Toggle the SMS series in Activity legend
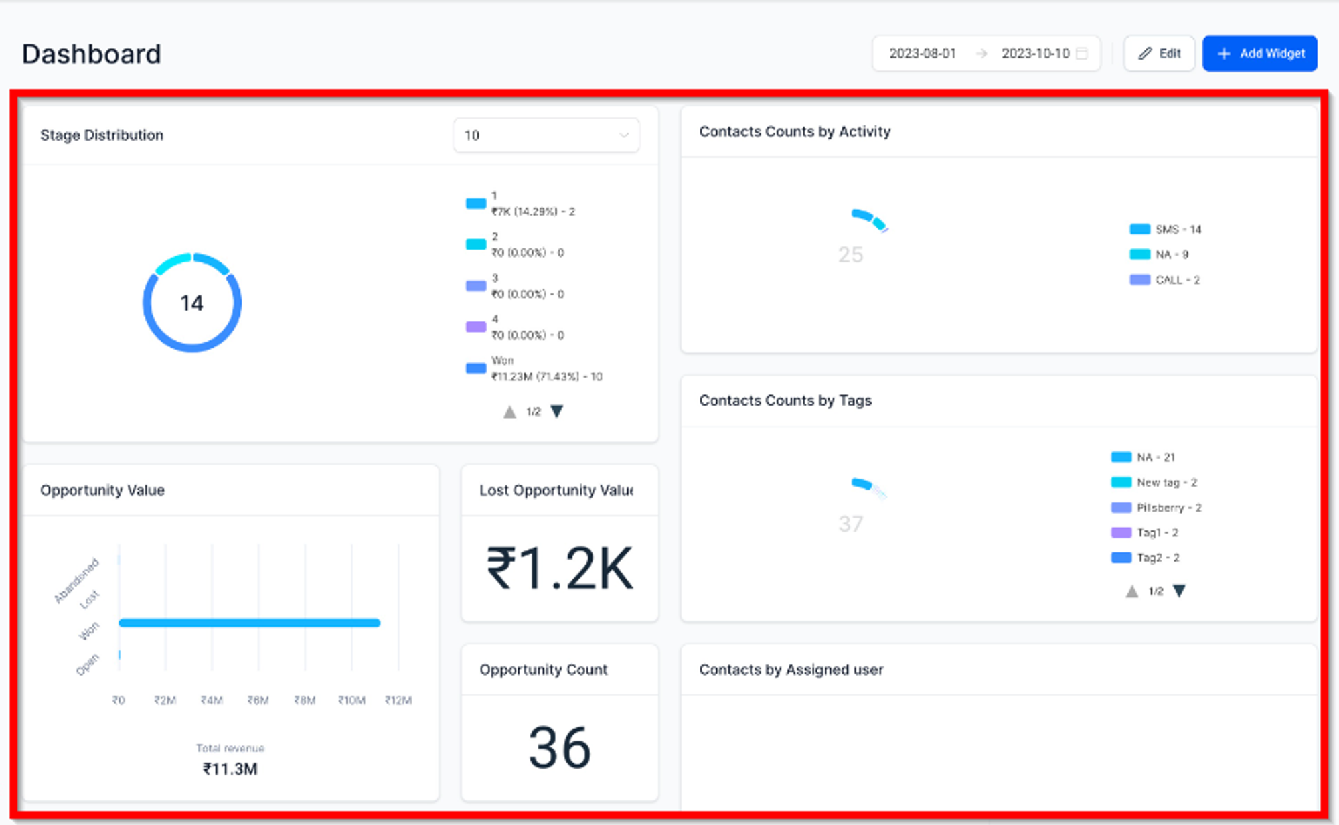This screenshot has width=1339, height=825. pyautogui.click(x=1166, y=229)
